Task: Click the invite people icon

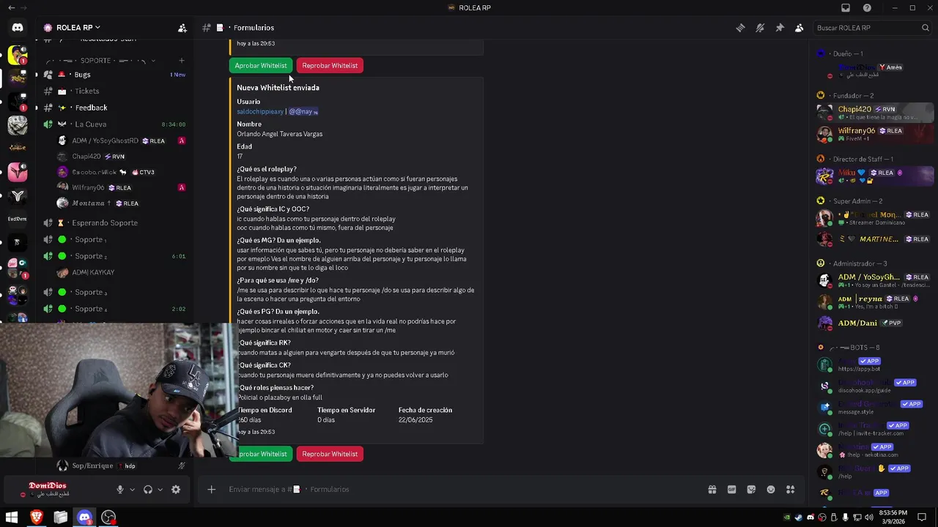Action: [x=182, y=28]
